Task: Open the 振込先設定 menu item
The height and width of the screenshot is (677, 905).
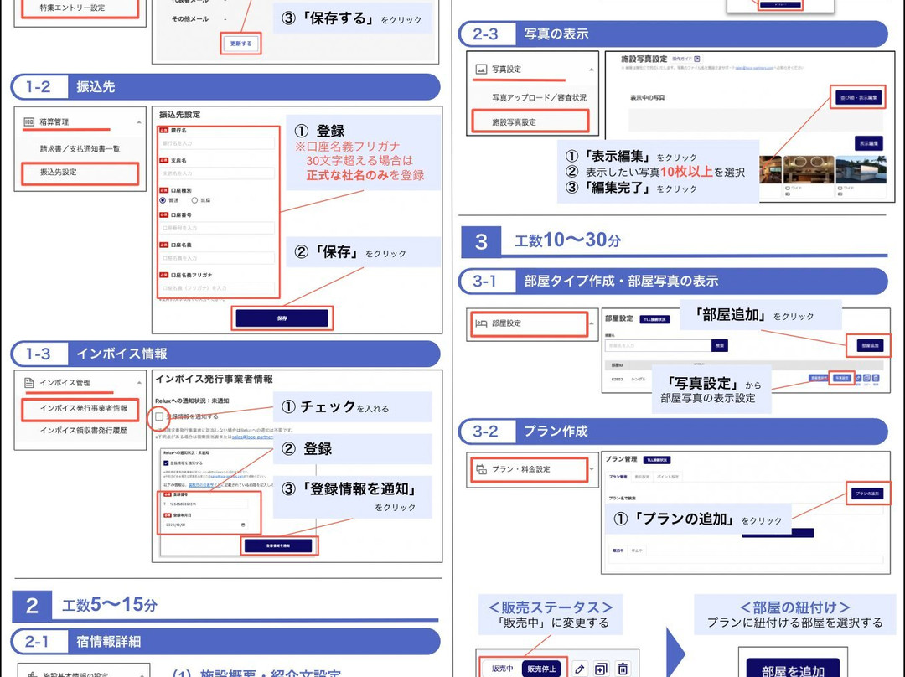Action: pyautogui.click(x=77, y=172)
